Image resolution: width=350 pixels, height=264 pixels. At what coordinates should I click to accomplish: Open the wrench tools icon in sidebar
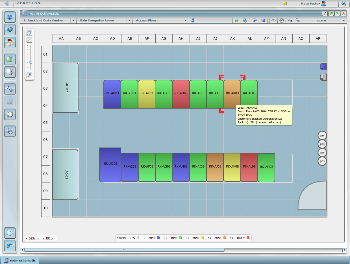[10, 89]
